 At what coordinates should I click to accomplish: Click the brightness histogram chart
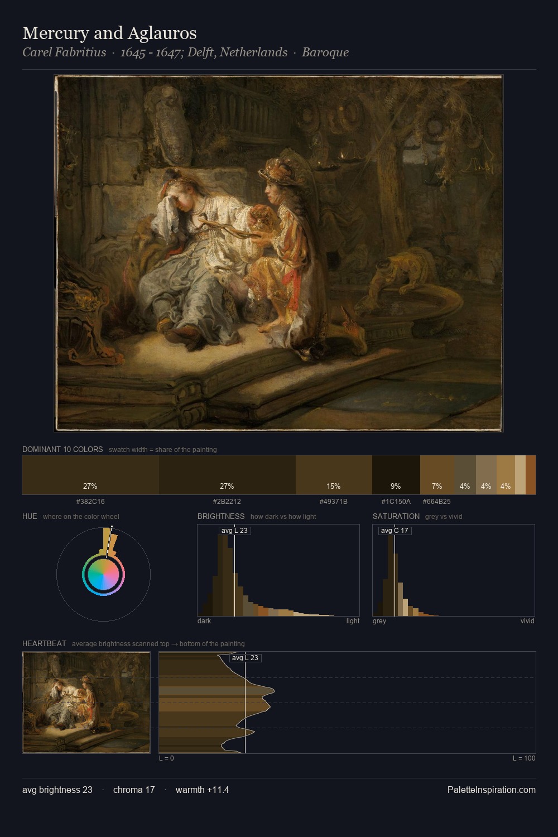click(x=278, y=570)
